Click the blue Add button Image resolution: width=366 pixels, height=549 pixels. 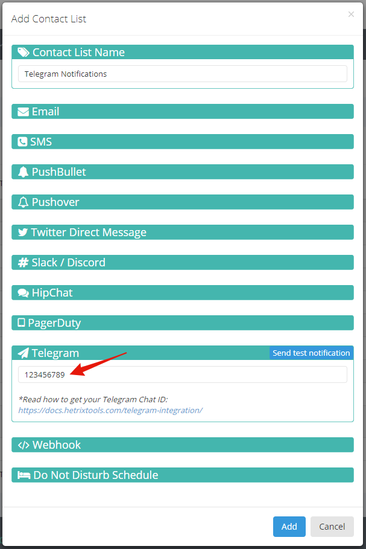pos(289,527)
